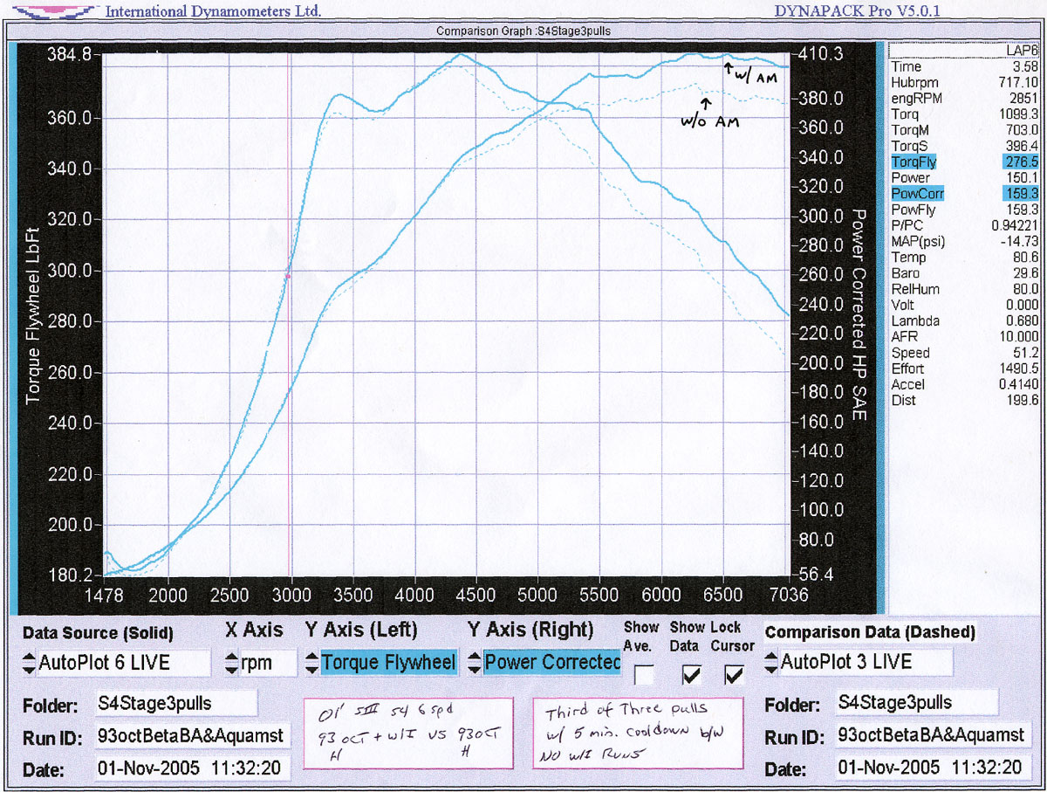Click the International Dynamometers logo icon
This screenshot has width=1047, height=792.
pos(50,10)
